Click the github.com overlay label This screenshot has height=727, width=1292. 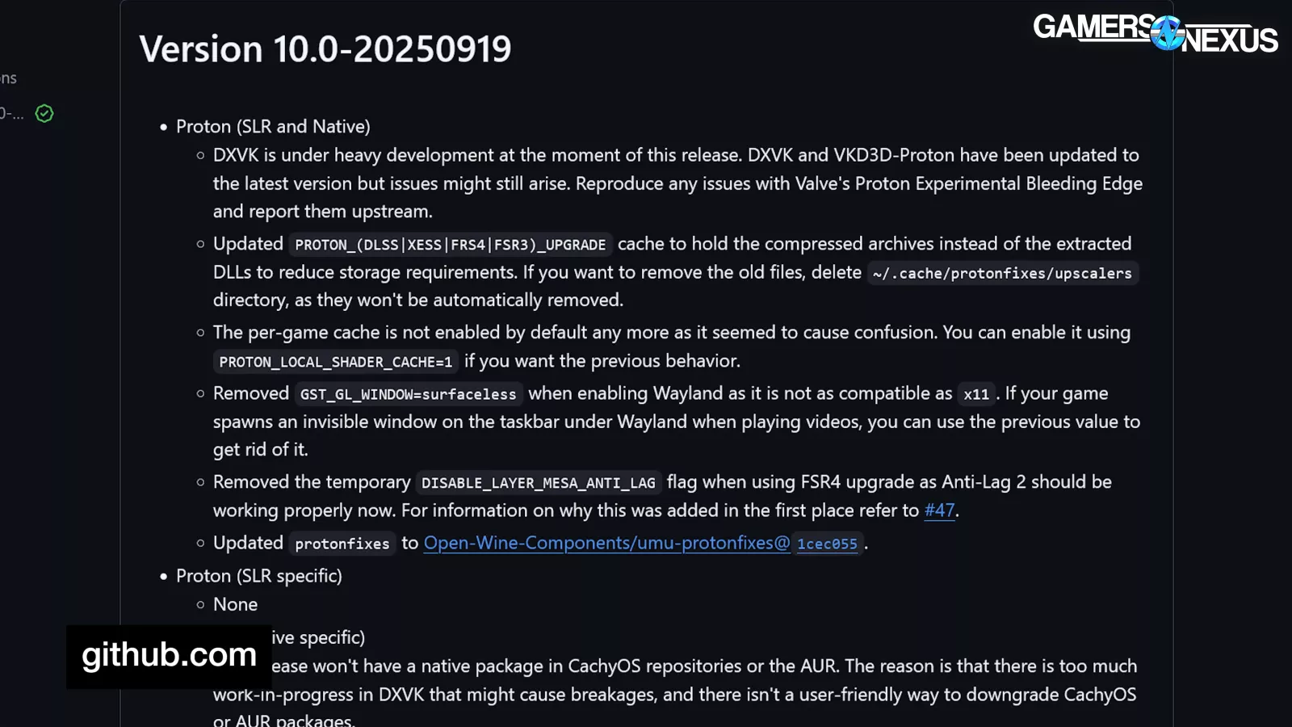point(169,655)
